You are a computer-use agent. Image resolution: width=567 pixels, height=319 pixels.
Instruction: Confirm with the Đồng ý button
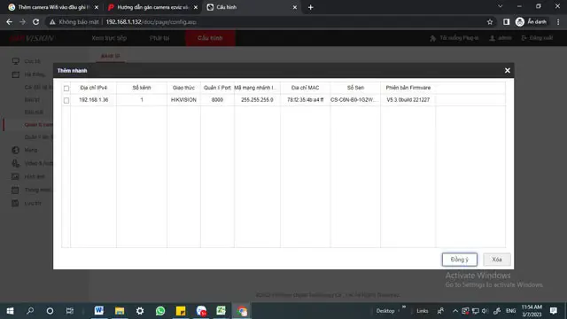tap(460, 260)
